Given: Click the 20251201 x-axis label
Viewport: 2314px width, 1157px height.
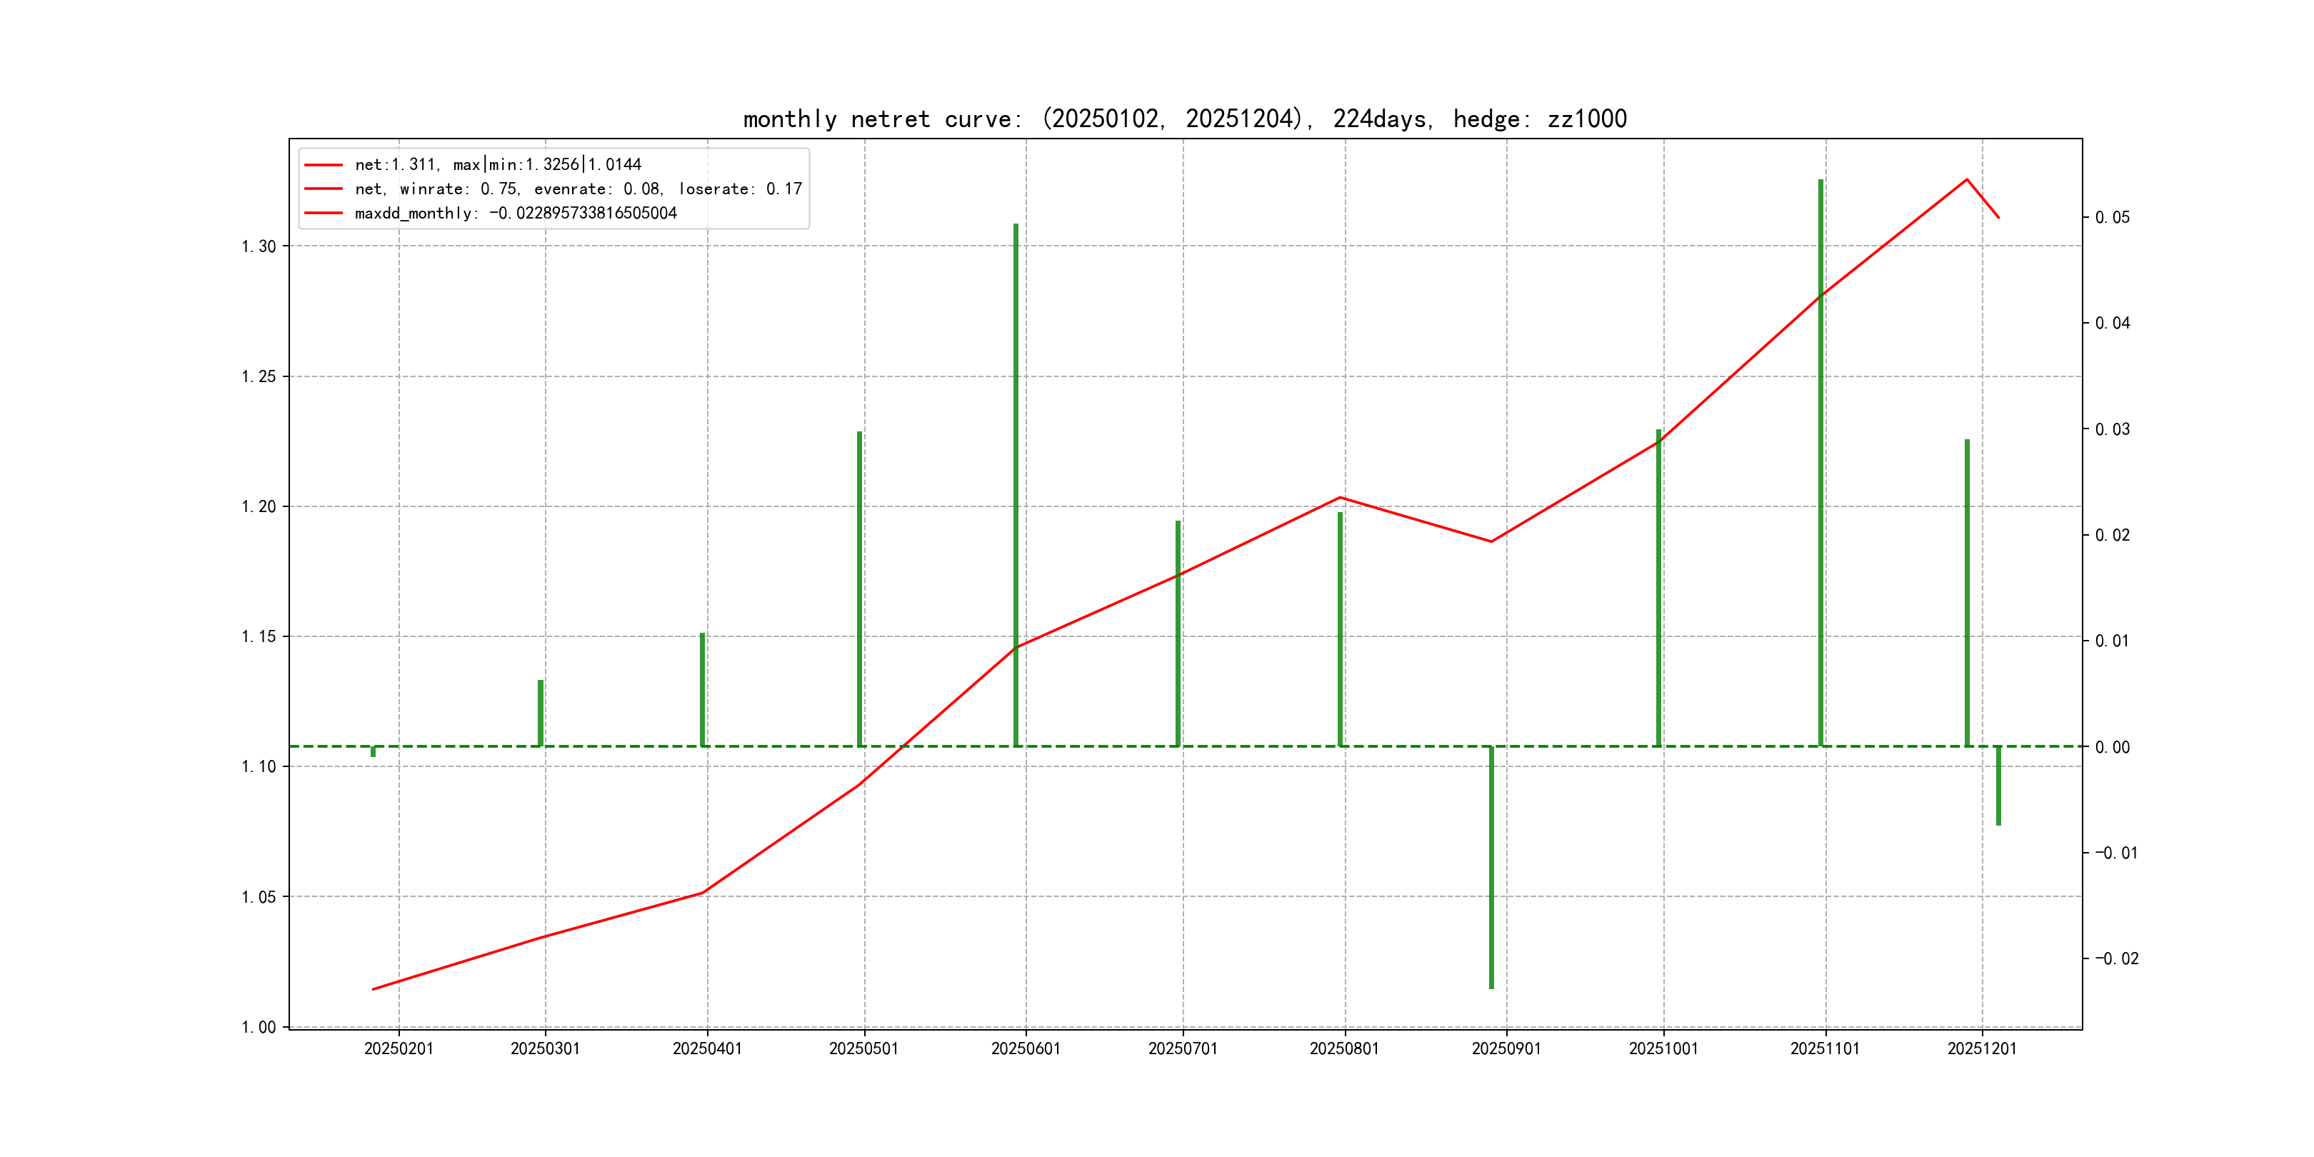Looking at the screenshot, I should coord(1982,1048).
